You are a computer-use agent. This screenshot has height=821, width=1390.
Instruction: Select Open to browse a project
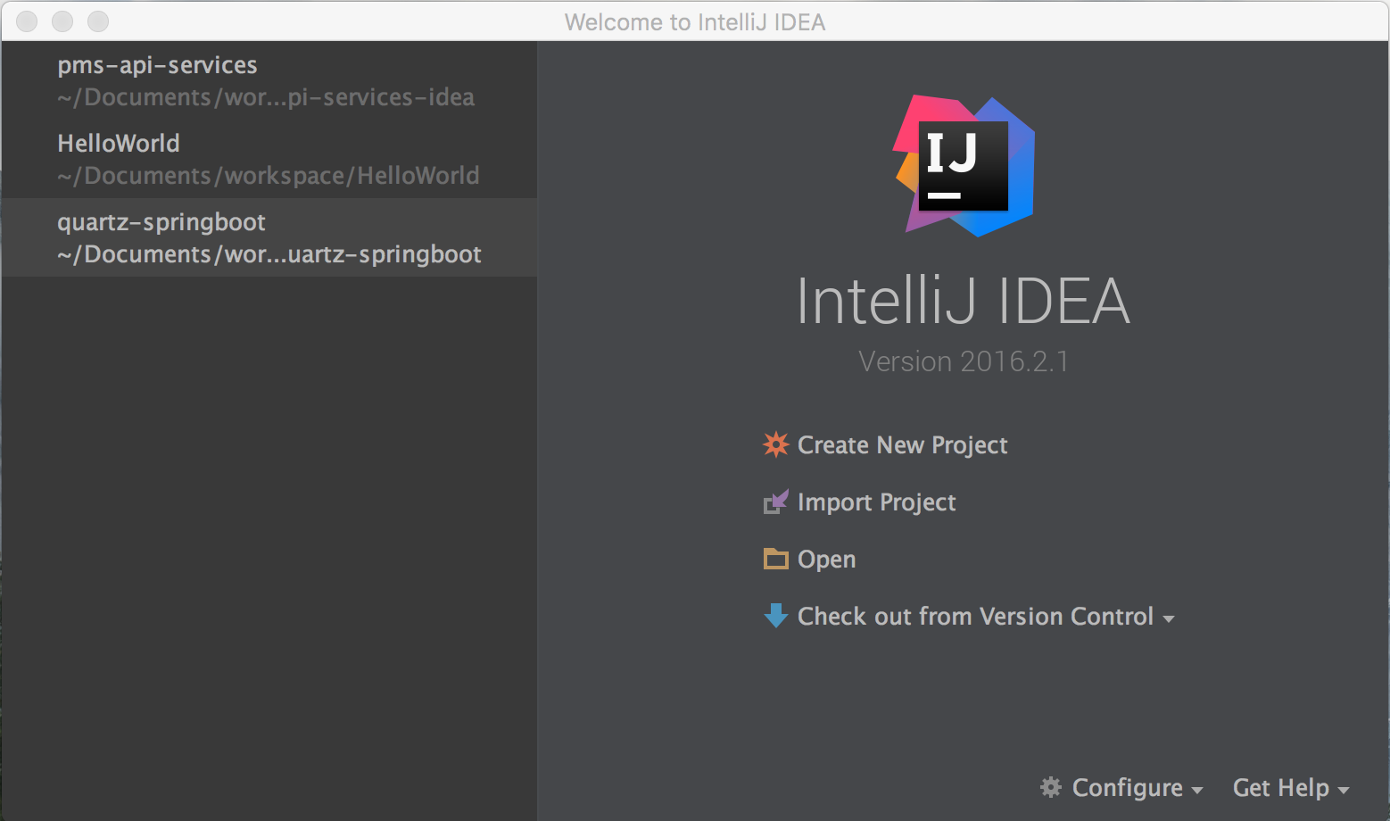pos(826,560)
